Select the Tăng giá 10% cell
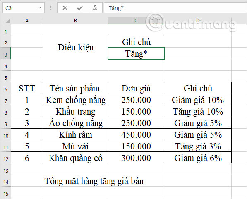 pos(198,111)
